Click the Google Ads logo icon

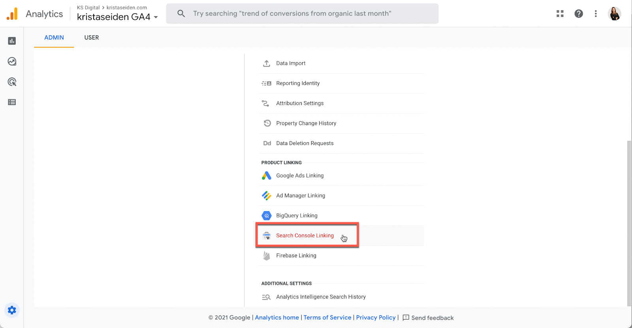tap(267, 176)
